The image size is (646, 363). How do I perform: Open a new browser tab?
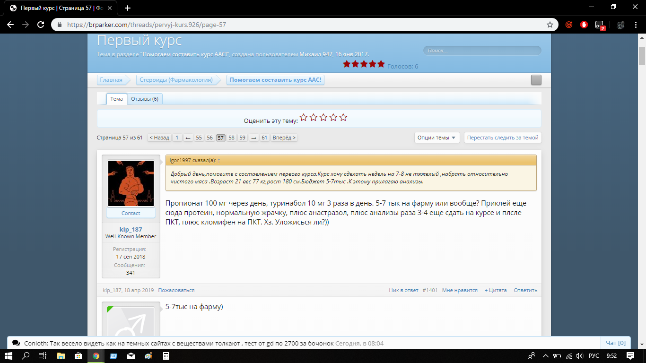point(128,8)
